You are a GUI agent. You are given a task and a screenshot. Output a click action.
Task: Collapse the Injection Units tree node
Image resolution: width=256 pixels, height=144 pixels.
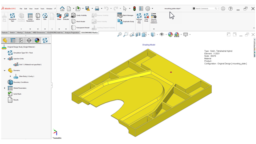(4, 59)
